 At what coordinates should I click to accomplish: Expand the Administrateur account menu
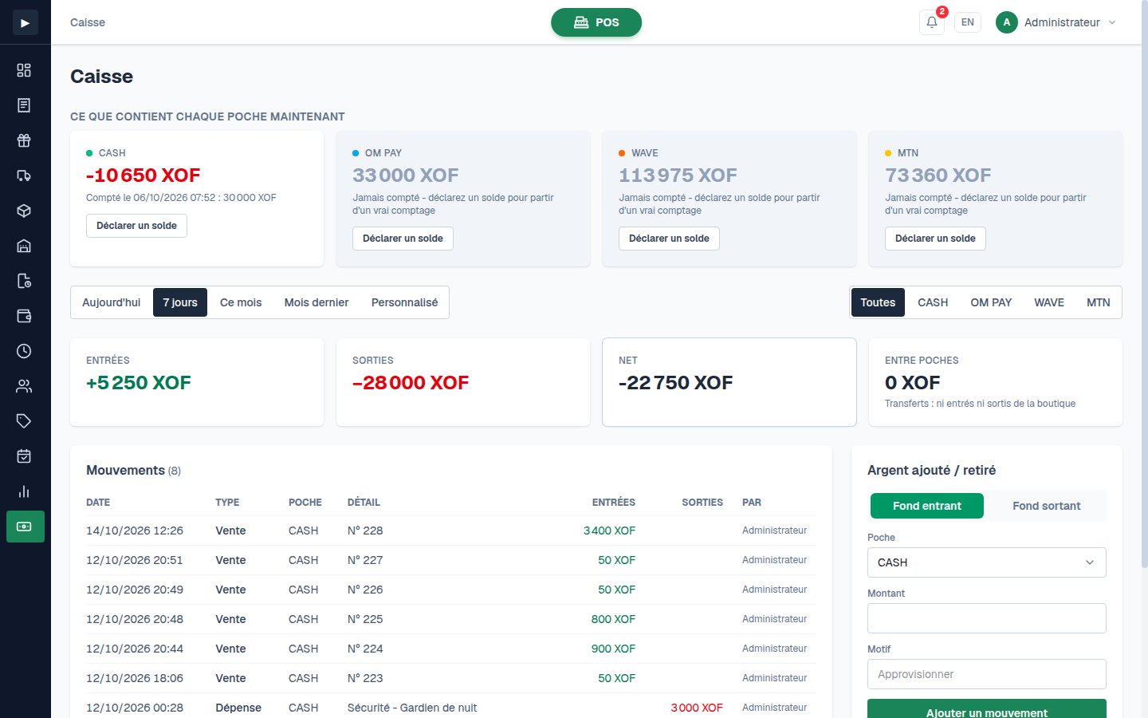(x=1056, y=22)
